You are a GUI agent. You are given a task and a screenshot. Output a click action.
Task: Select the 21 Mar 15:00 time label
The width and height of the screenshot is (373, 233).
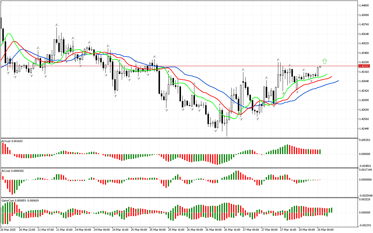[x=64, y=230]
